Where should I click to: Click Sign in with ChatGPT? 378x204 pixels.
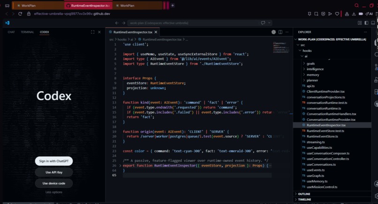(54, 161)
